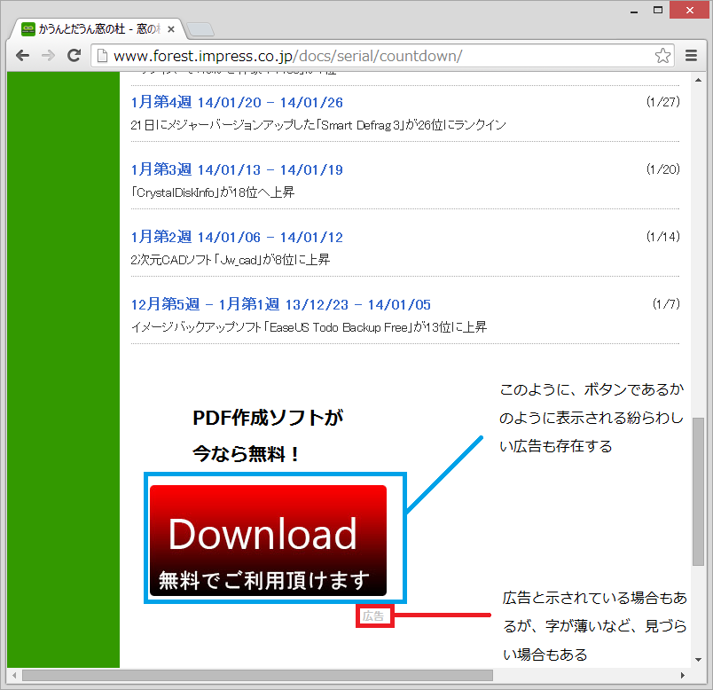
Task: Navigate back using the back arrow
Action: coord(22,55)
